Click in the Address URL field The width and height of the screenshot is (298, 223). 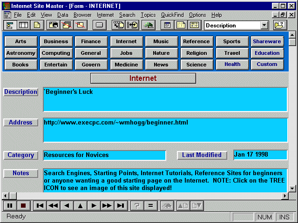pyautogui.click(x=165, y=130)
